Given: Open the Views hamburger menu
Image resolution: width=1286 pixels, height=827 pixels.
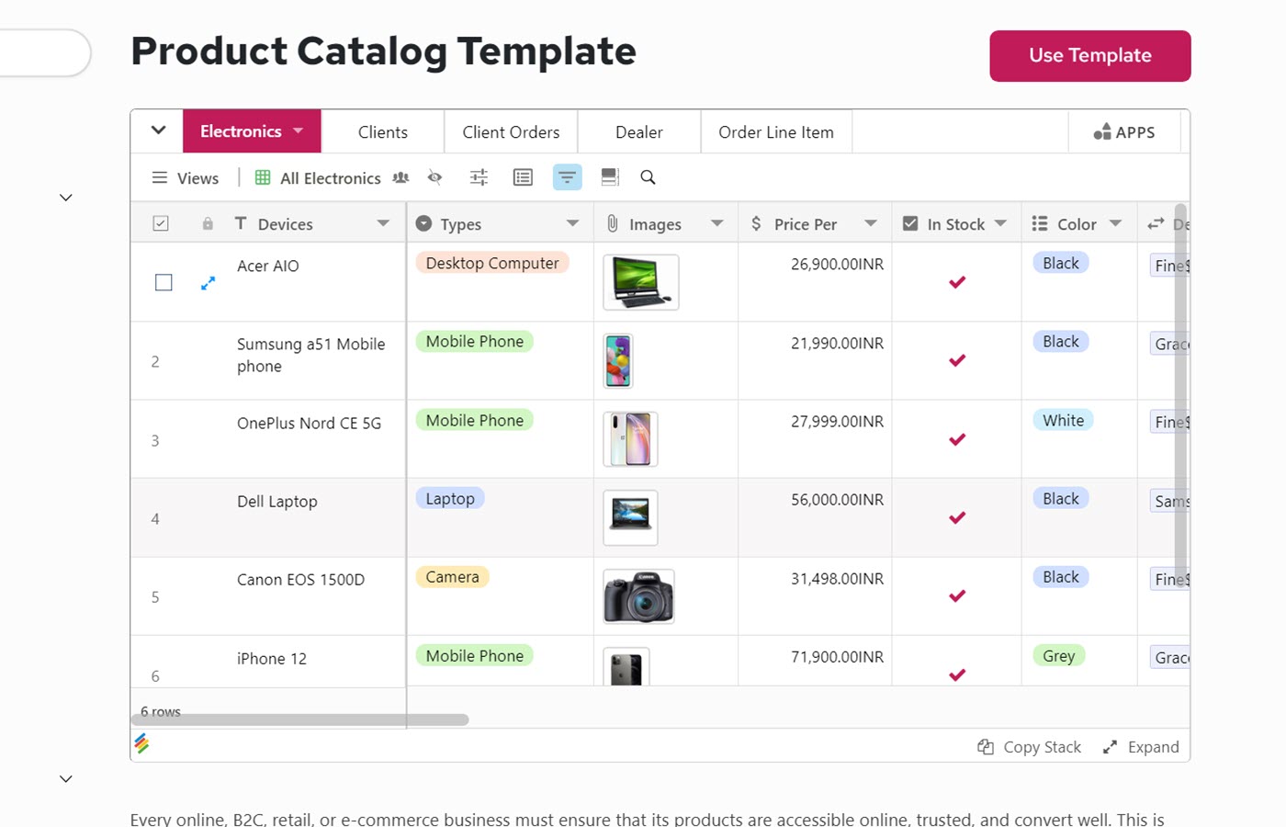Looking at the screenshot, I should click(x=160, y=177).
